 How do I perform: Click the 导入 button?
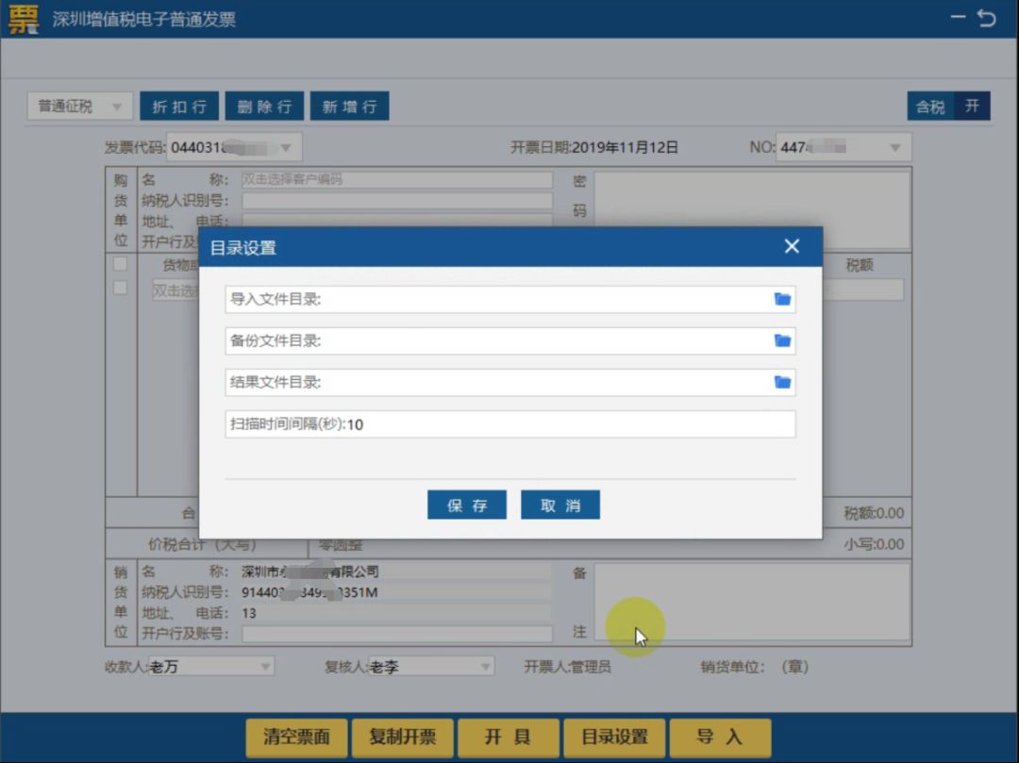720,737
